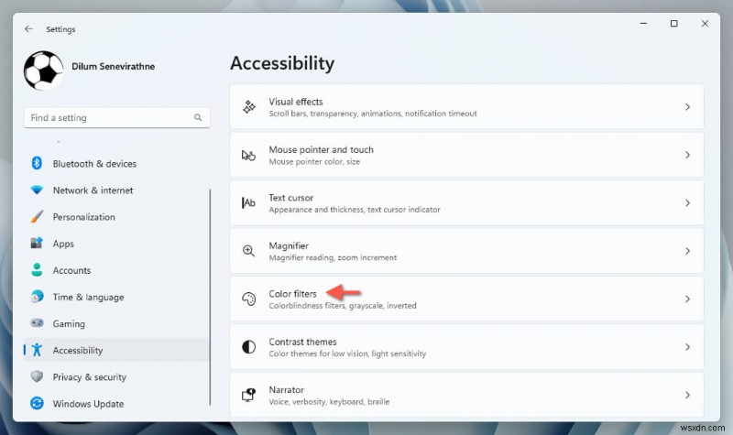This screenshot has height=435, width=733.
Task: Click the Magnifier zoom icon
Action: (x=248, y=251)
